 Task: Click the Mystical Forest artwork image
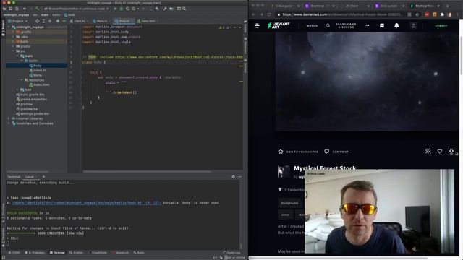[x=367, y=82]
